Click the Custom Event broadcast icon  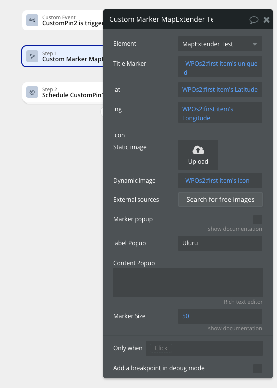pos(32,20)
